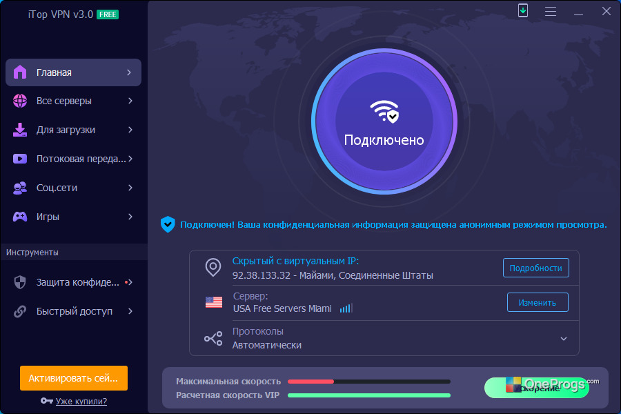Expand the Для загрузки chevron arrow
The height and width of the screenshot is (414, 621).
click(x=130, y=130)
